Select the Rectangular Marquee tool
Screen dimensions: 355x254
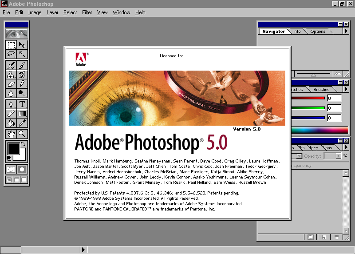pyautogui.click(x=11, y=45)
